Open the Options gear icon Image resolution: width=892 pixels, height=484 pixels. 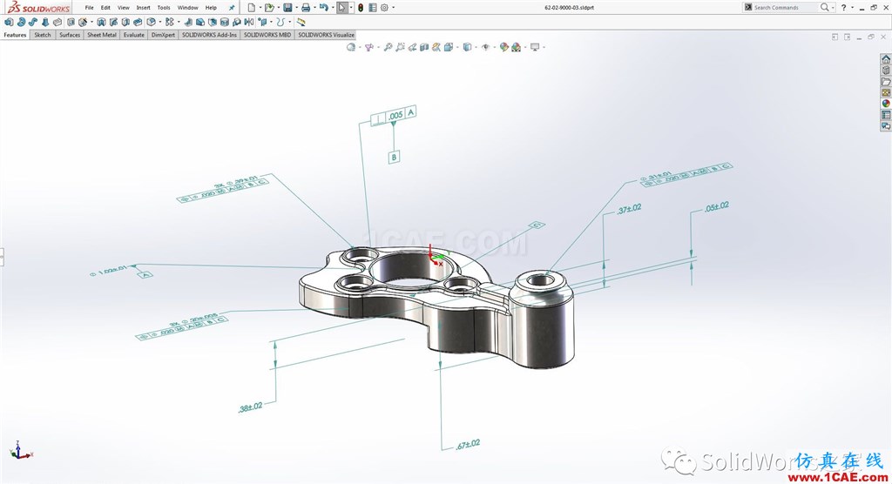coord(384,7)
